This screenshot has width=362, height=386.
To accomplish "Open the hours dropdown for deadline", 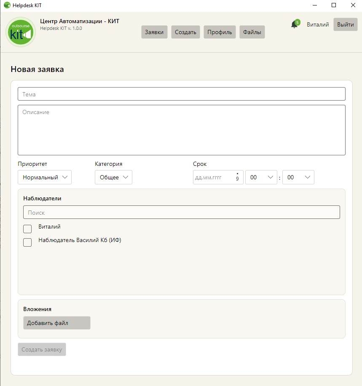I will (261, 177).
